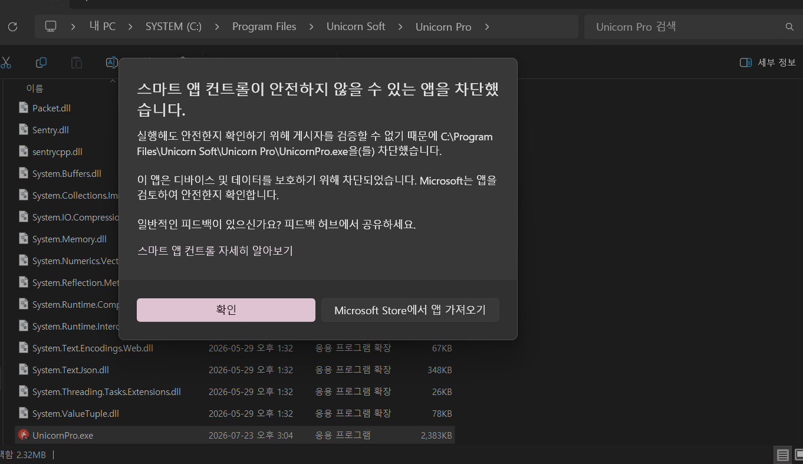
Task: Click the 67KB size cell
Action: click(x=442, y=348)
